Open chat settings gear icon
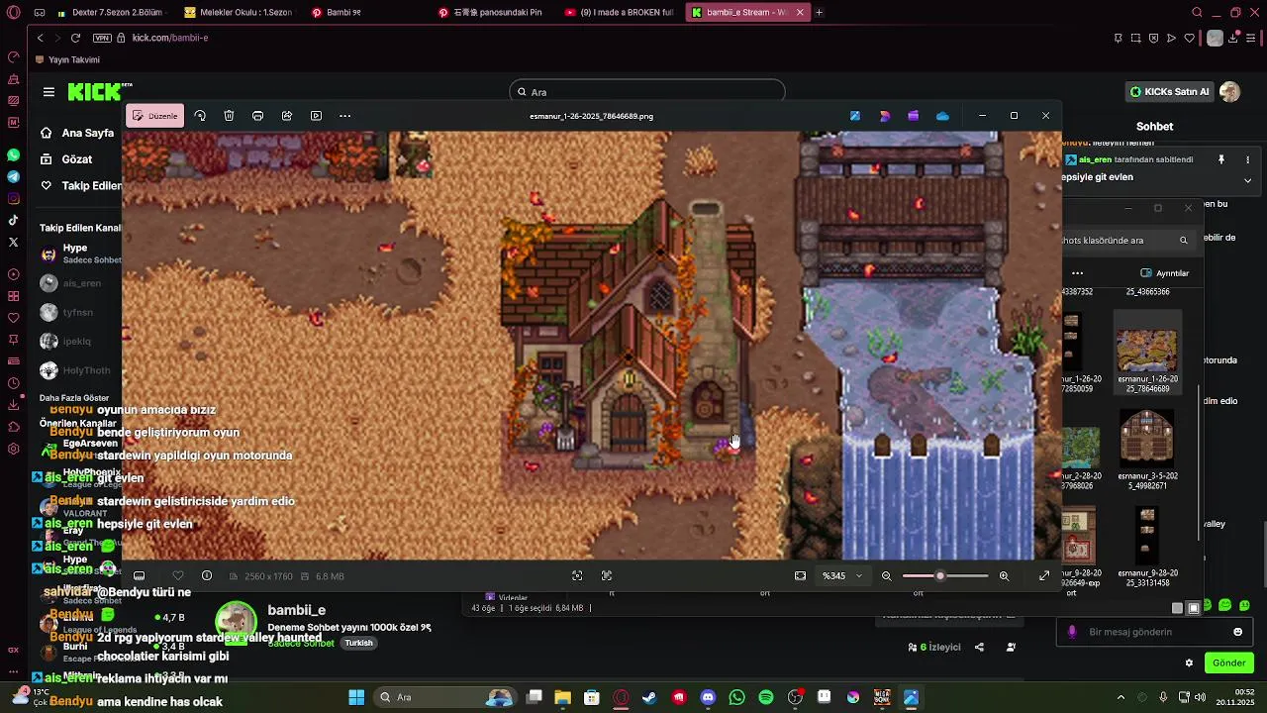The width and height of the screenshot is (1267, 713). pos(1189,663)
